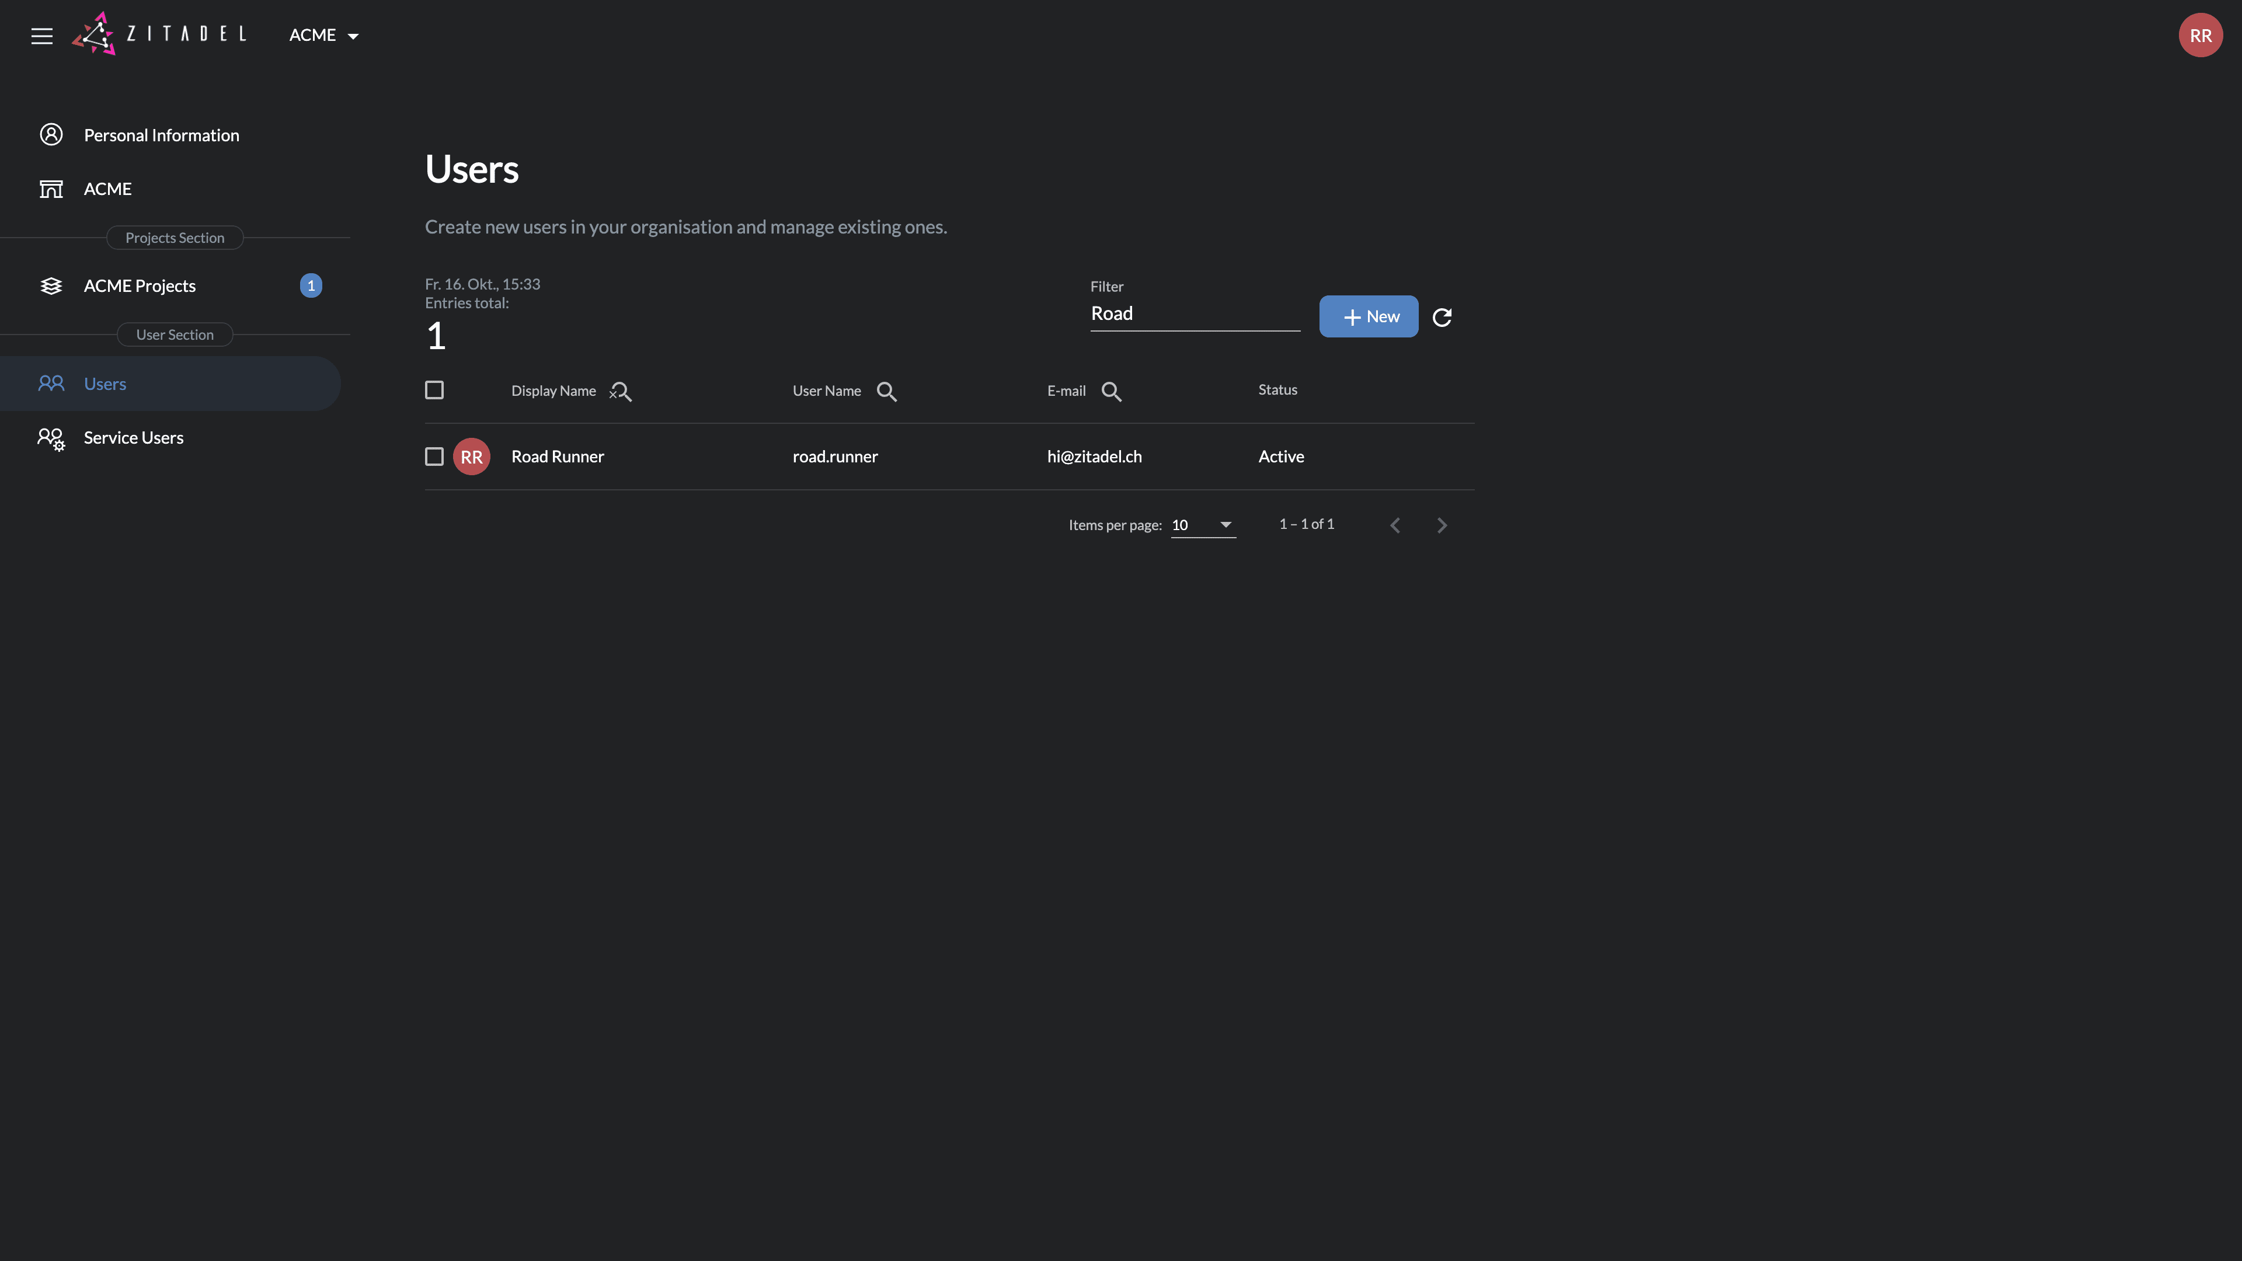The height and width of the screenshot is (1261, 2242).
Task: Toggle the select-all users checkbox
Action: pyautogui.click(x=434, y=390)
